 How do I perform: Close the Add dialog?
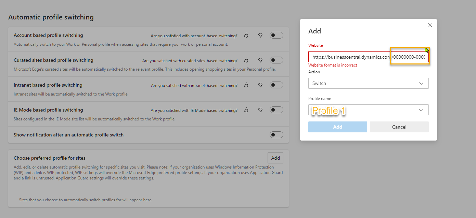[430, 25]
